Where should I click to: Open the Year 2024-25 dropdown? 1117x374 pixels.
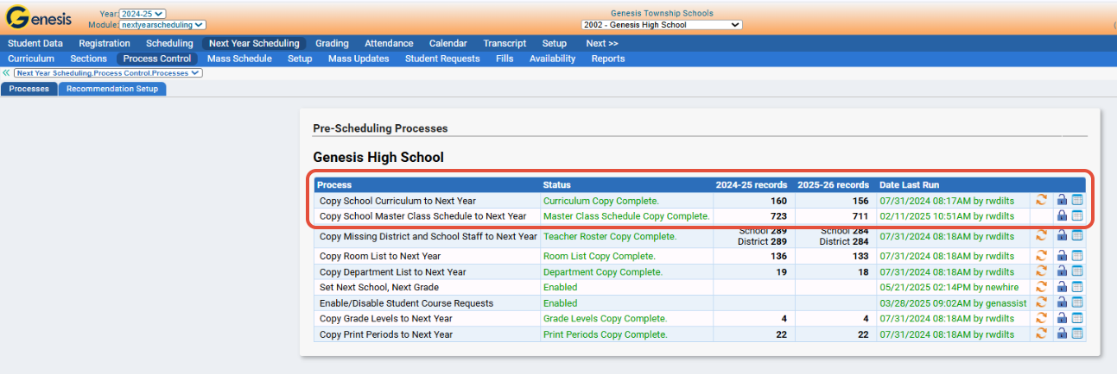coord(143,14)
